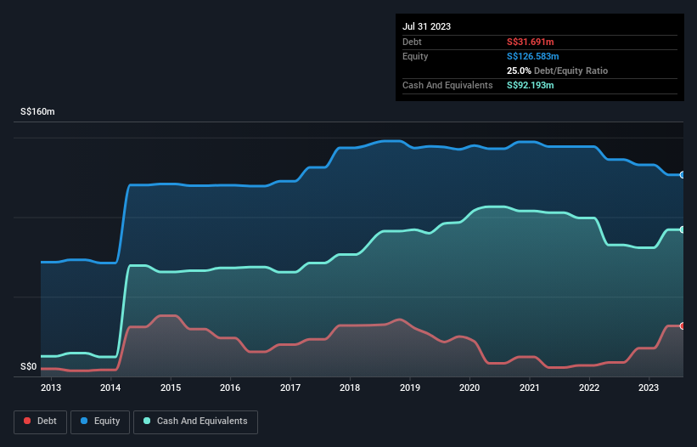Image resolution: width=697 pixels, height=447 pixels.
Task: Select the 2016 x-axis label
Action: 230,388
